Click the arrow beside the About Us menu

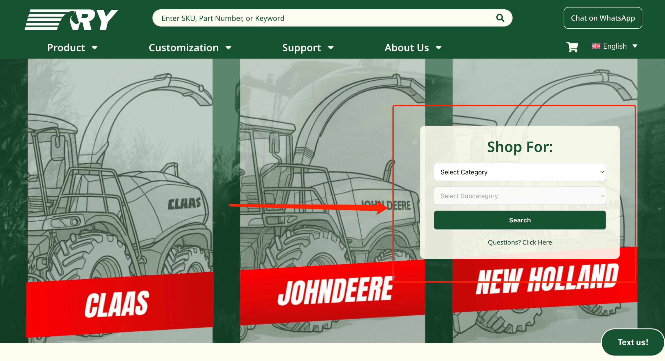click(x=438, y=48)
